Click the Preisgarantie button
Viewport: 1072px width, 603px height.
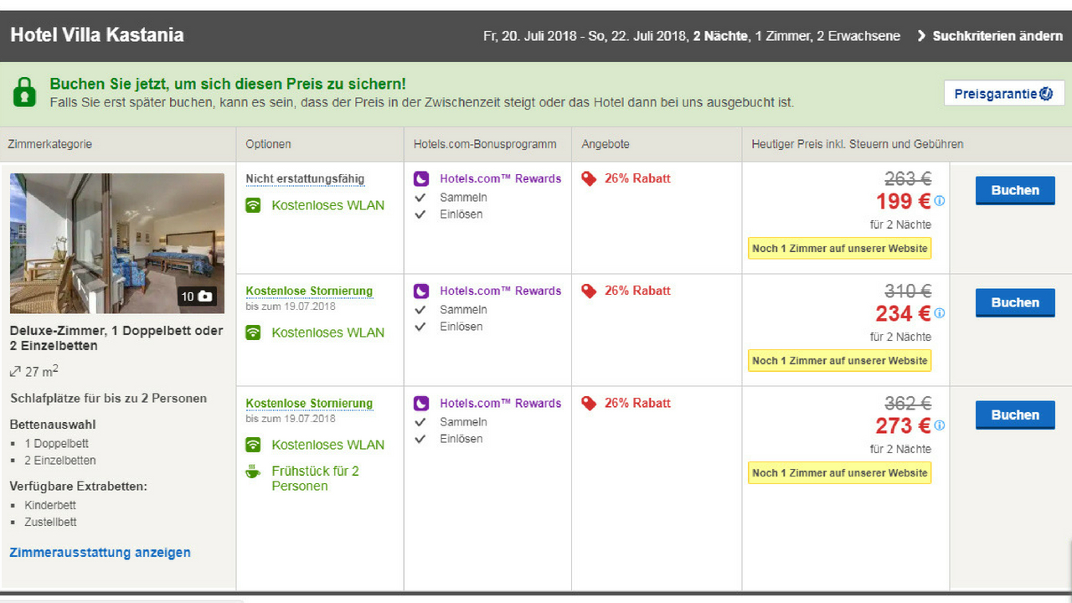click(x=1004, y=94)
